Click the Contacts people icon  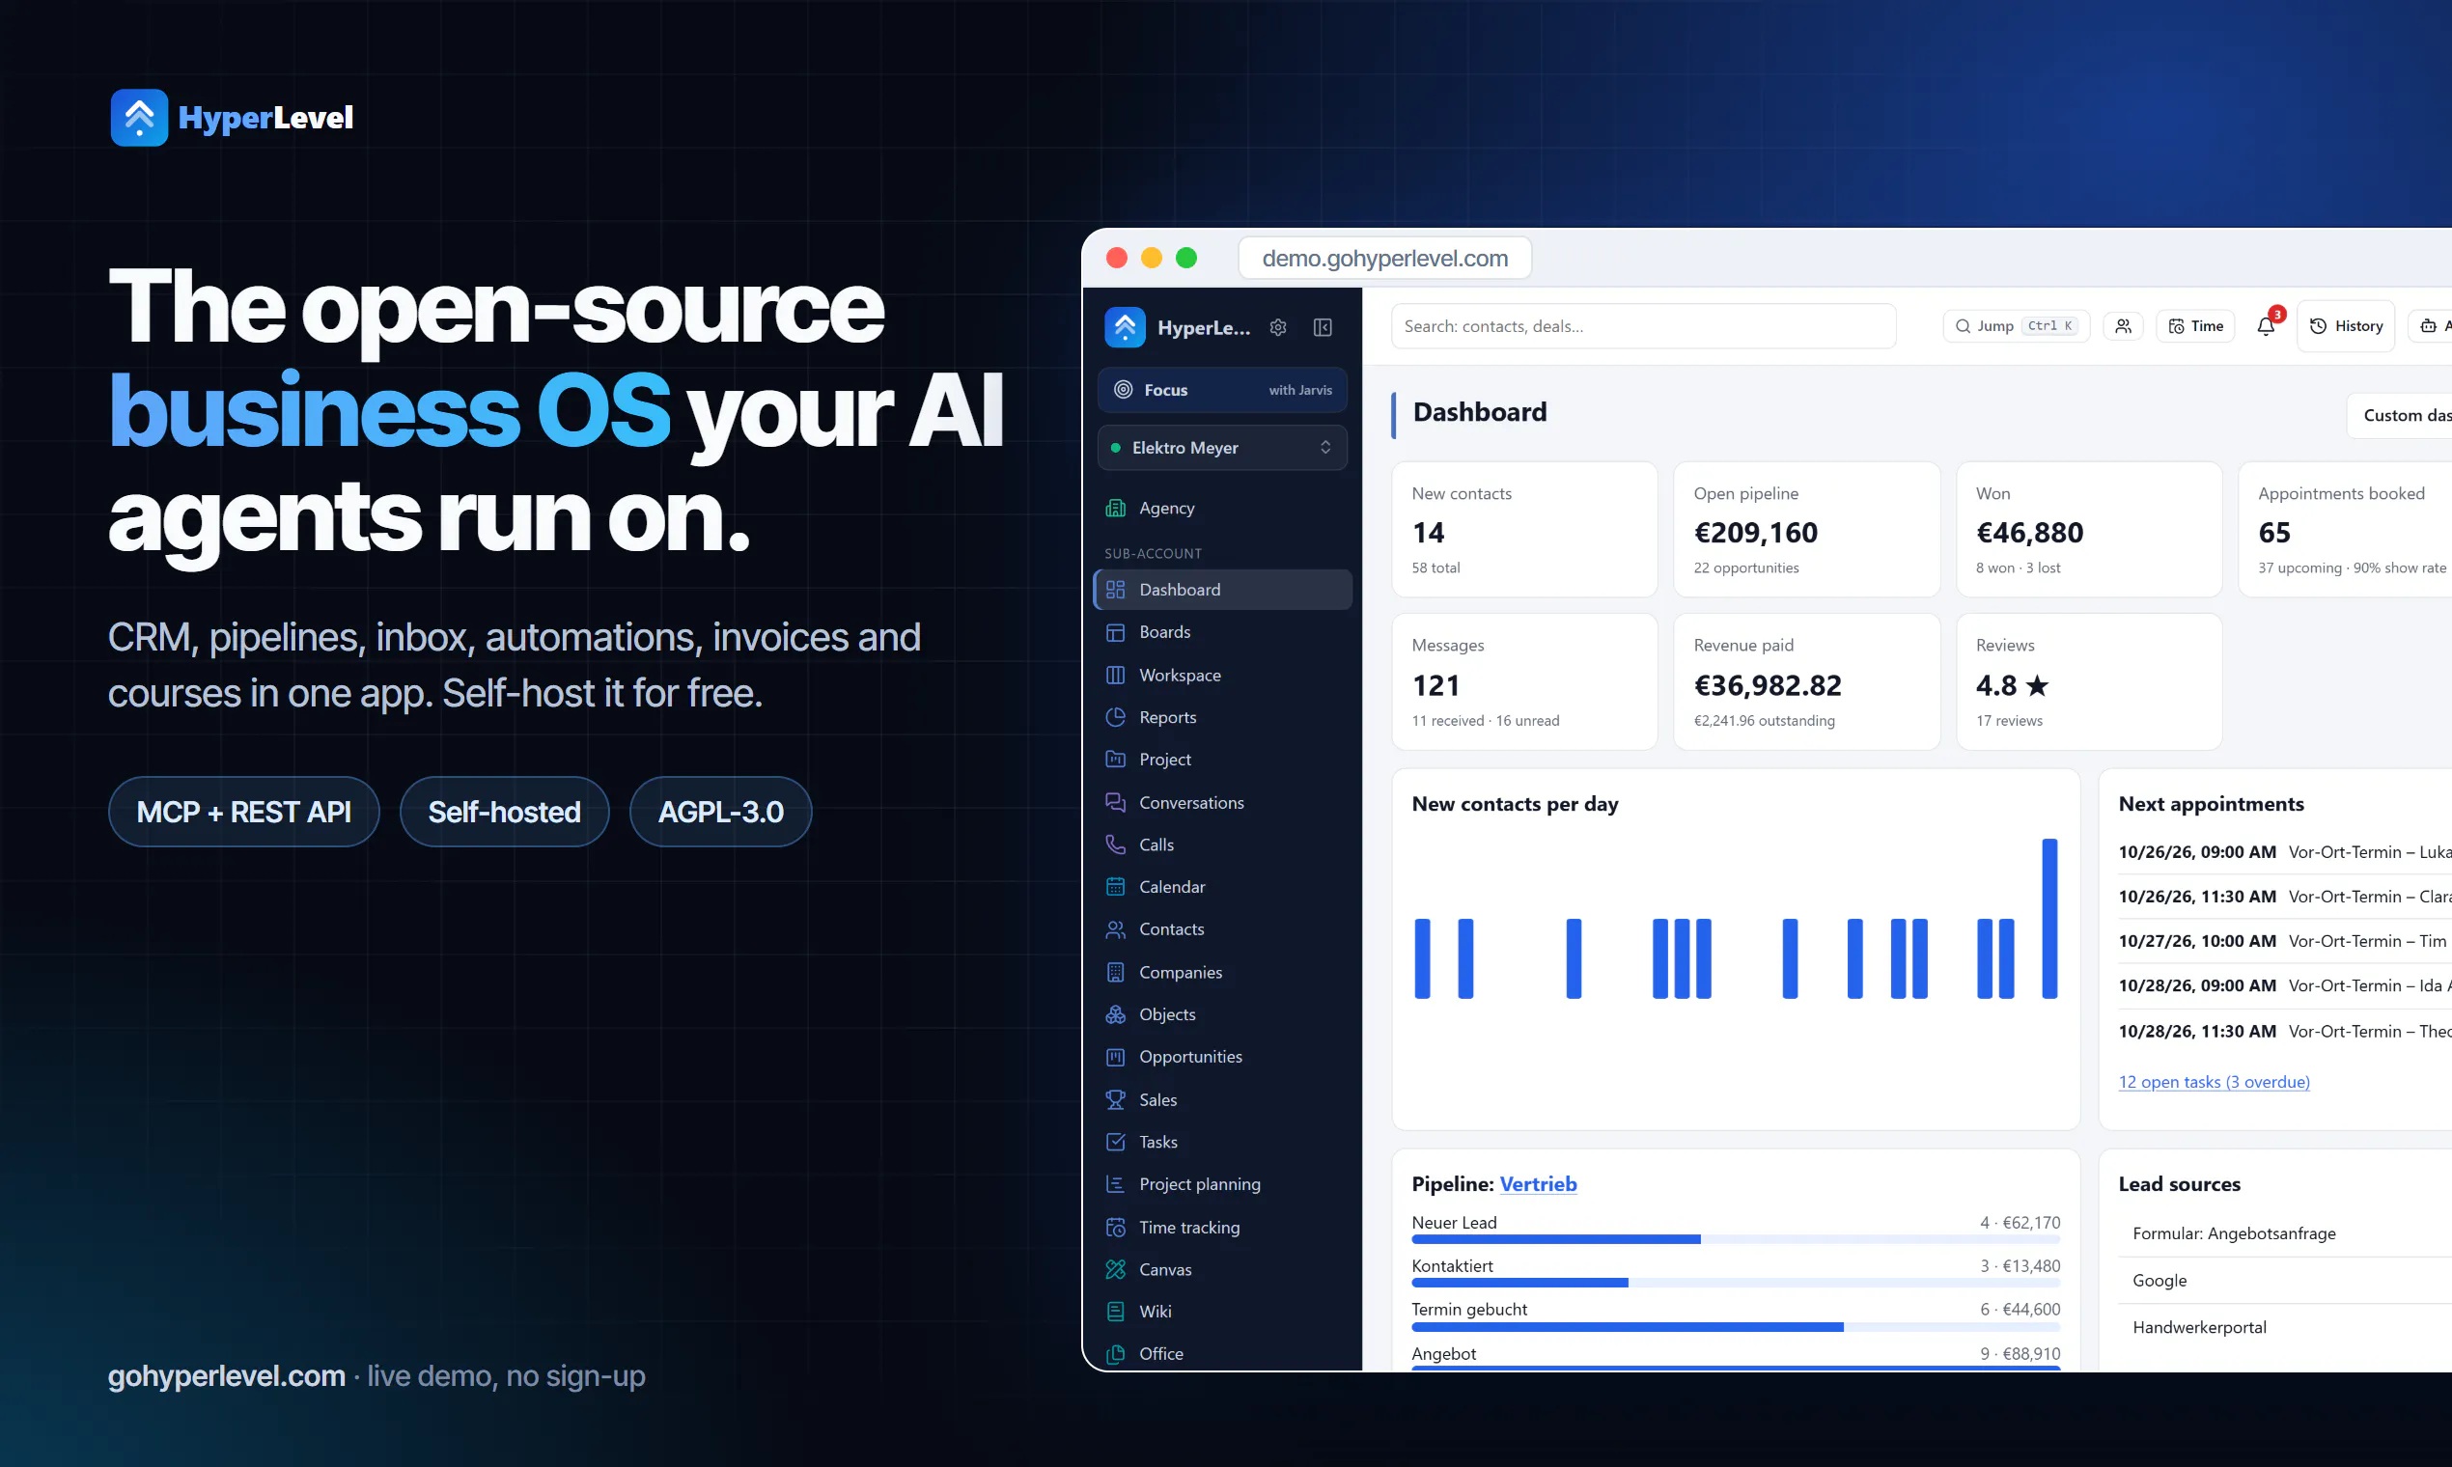pos(1115,929)
